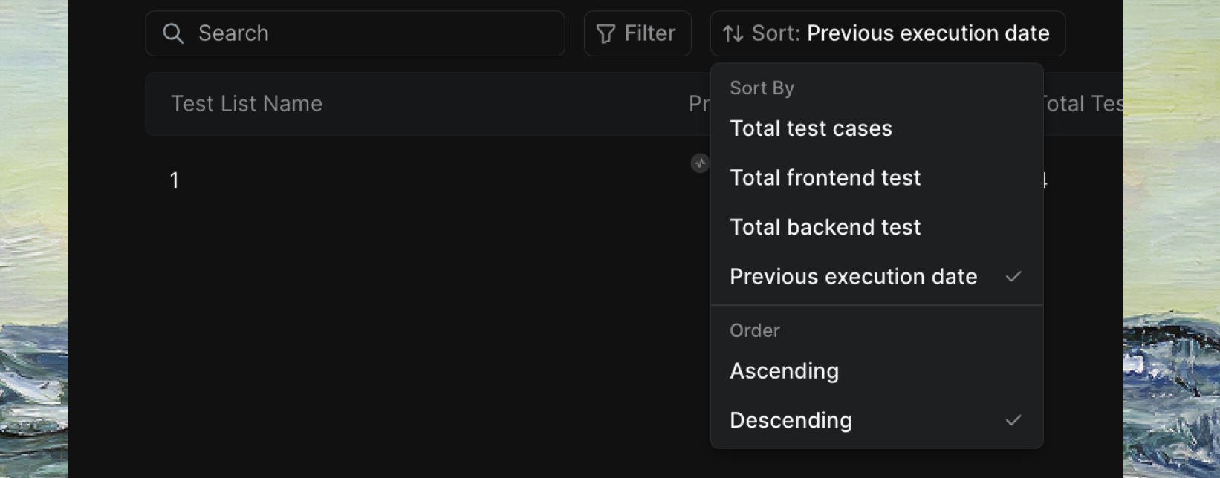Sort by Total test cases
Screen dimensions: 1220x478
point(811,128)
